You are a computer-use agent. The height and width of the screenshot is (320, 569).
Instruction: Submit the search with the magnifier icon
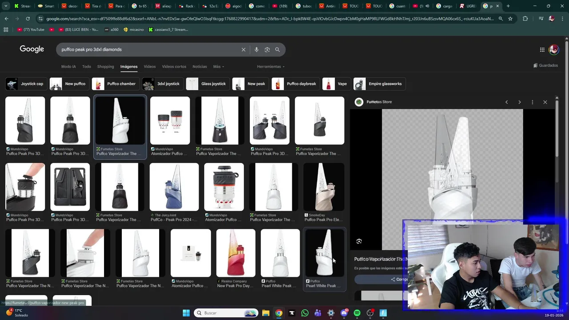[x=277, y=50]
